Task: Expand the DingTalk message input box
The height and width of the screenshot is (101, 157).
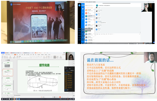Action: (x=140, y=34)
